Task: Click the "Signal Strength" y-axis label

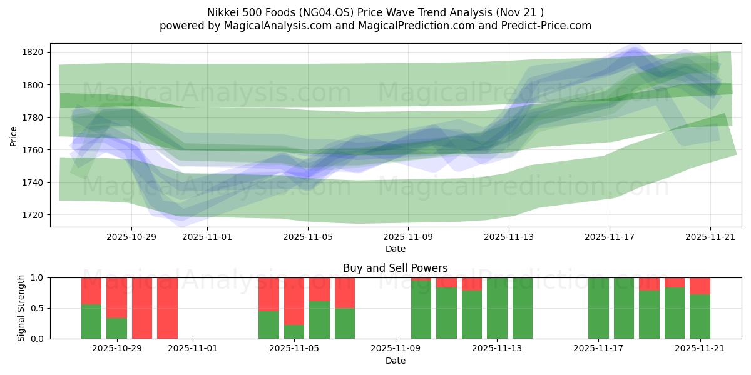Action: (21, 308)
